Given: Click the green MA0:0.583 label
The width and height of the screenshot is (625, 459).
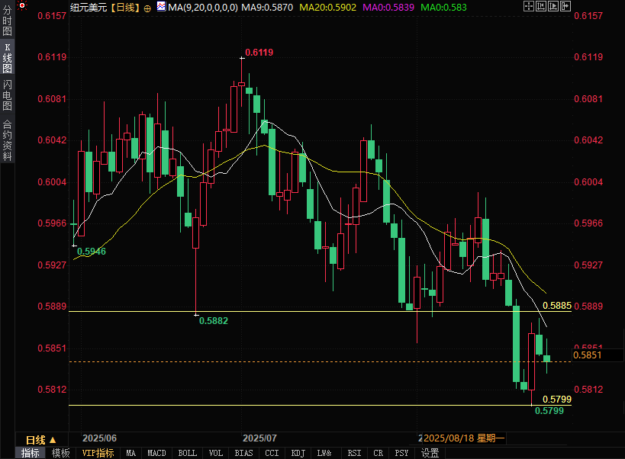Looking at the screenshot, I should tap(443, 7).
